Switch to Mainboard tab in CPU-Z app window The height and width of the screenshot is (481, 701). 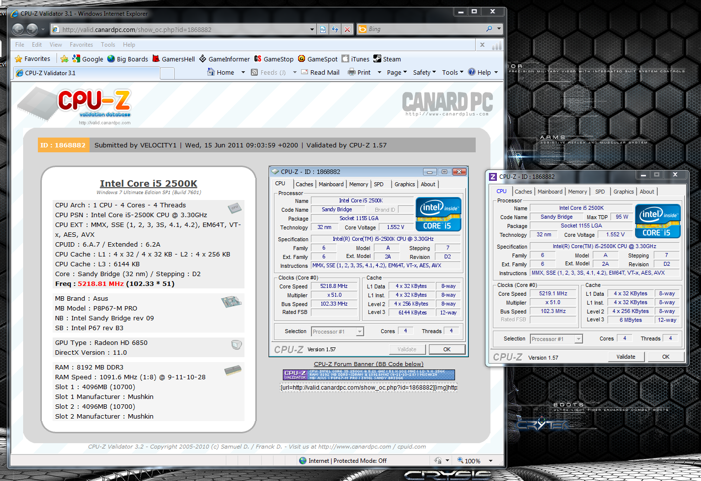[550, 192]
